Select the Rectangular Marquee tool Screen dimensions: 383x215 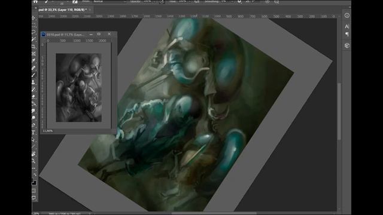(x=34, y=25)
